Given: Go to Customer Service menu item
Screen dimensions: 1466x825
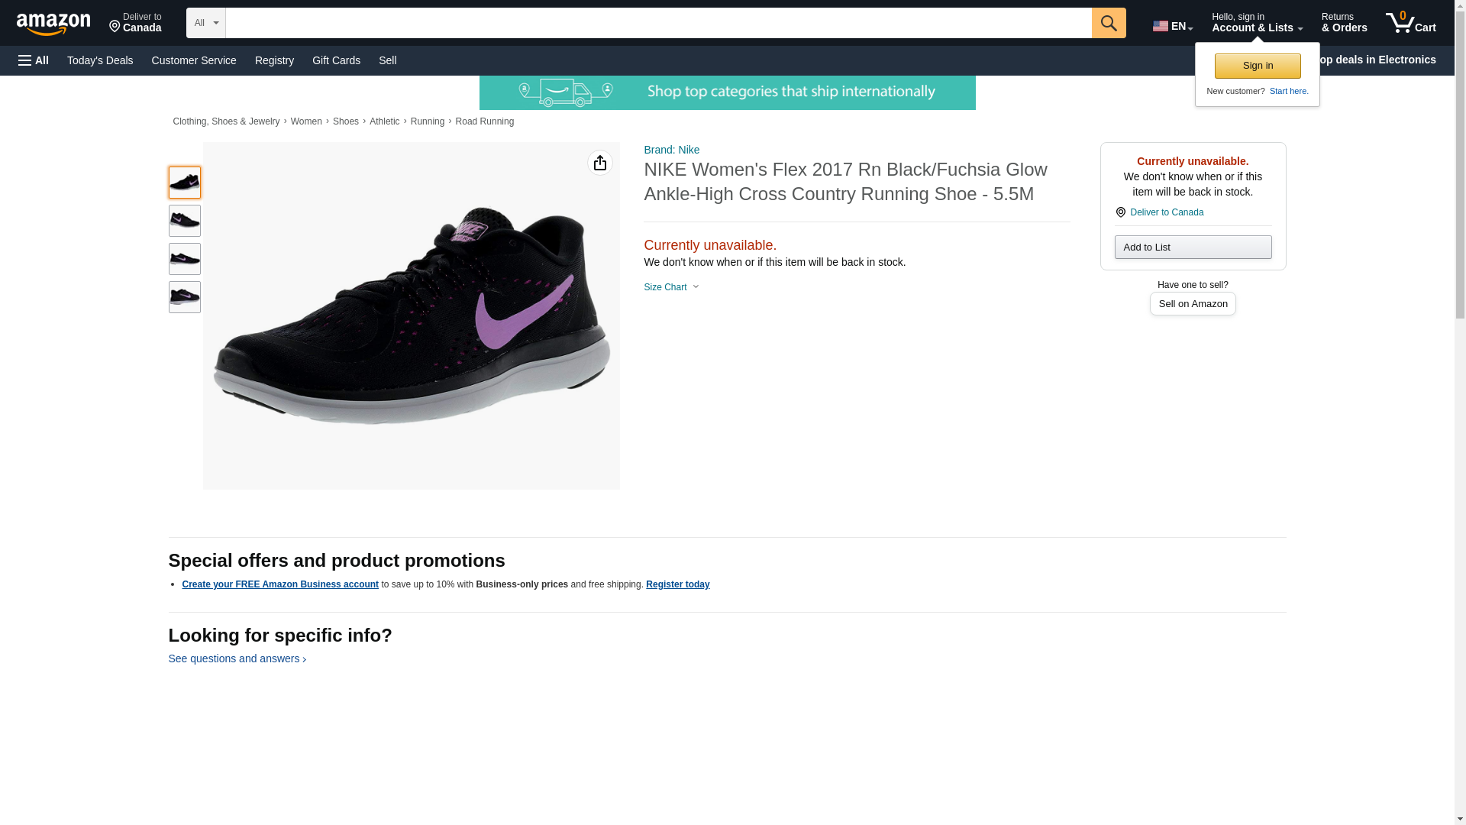Looking at the screenshot, I should pos(194,60).
